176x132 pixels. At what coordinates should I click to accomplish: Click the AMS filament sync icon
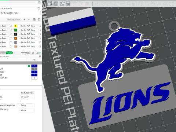coord(34,19)
